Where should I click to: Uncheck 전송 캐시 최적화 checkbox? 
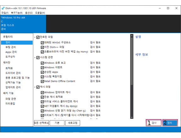tap(42, 97)
